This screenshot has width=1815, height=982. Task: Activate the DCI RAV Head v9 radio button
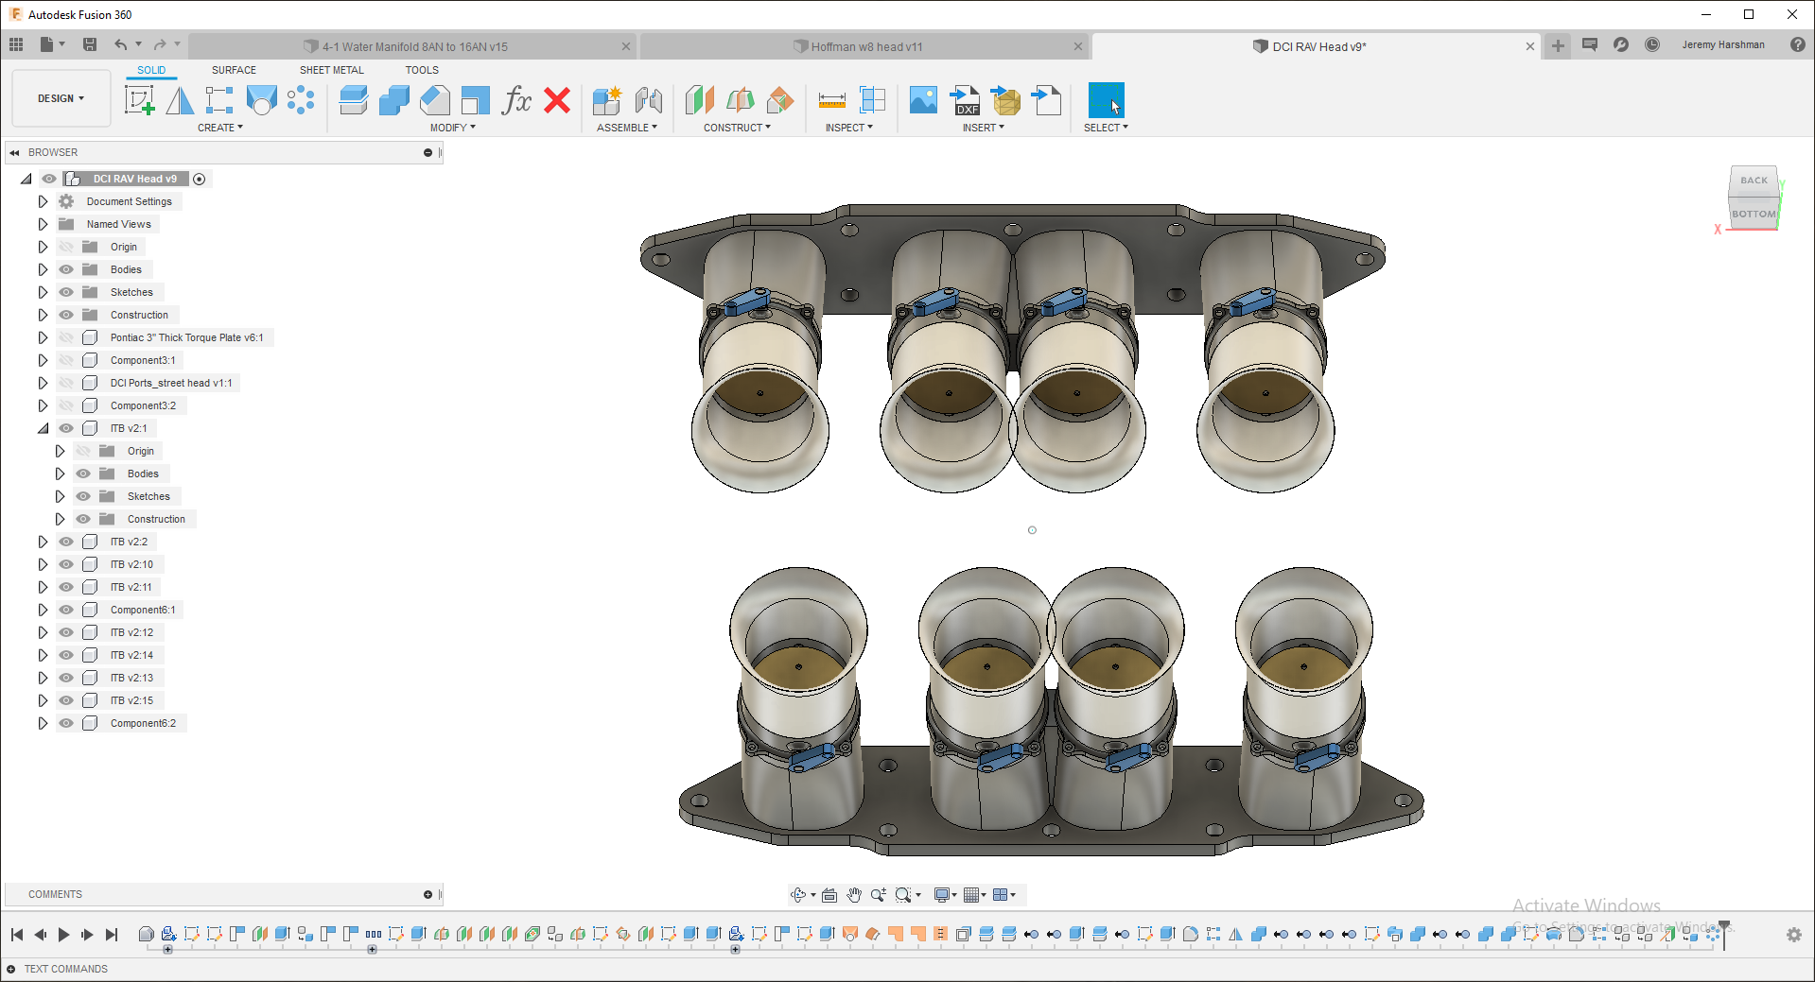199,179
